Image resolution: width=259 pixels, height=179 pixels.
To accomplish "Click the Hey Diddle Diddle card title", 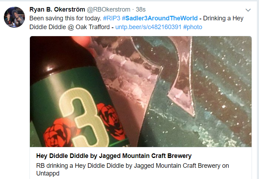I will pos(114,156).
